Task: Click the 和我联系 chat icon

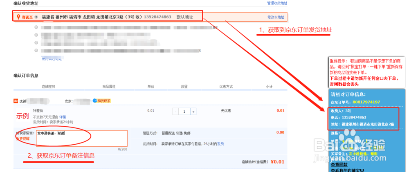Action: tap(103, 101)
